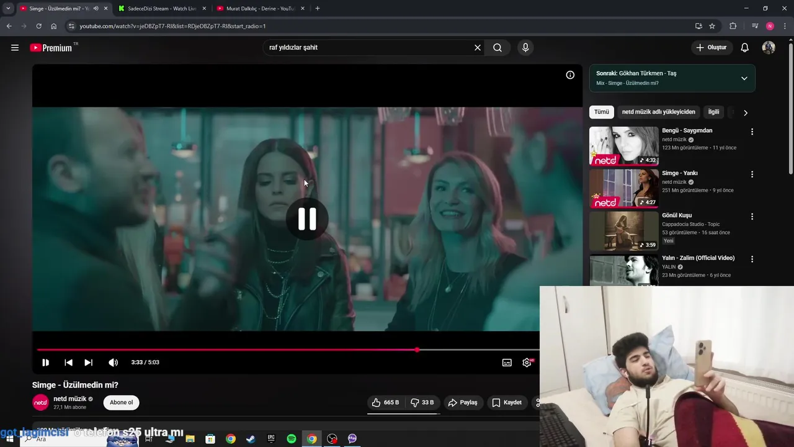
Task: Open options menu for Yalın - Zalim
Action: 752,259
